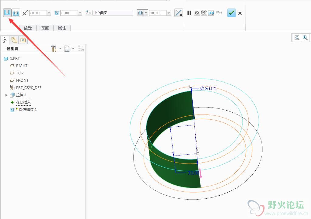The width and height of the screenshot is (311, 219).
Task: Click the pink depth direction arrow
Action: click(201, 173)
